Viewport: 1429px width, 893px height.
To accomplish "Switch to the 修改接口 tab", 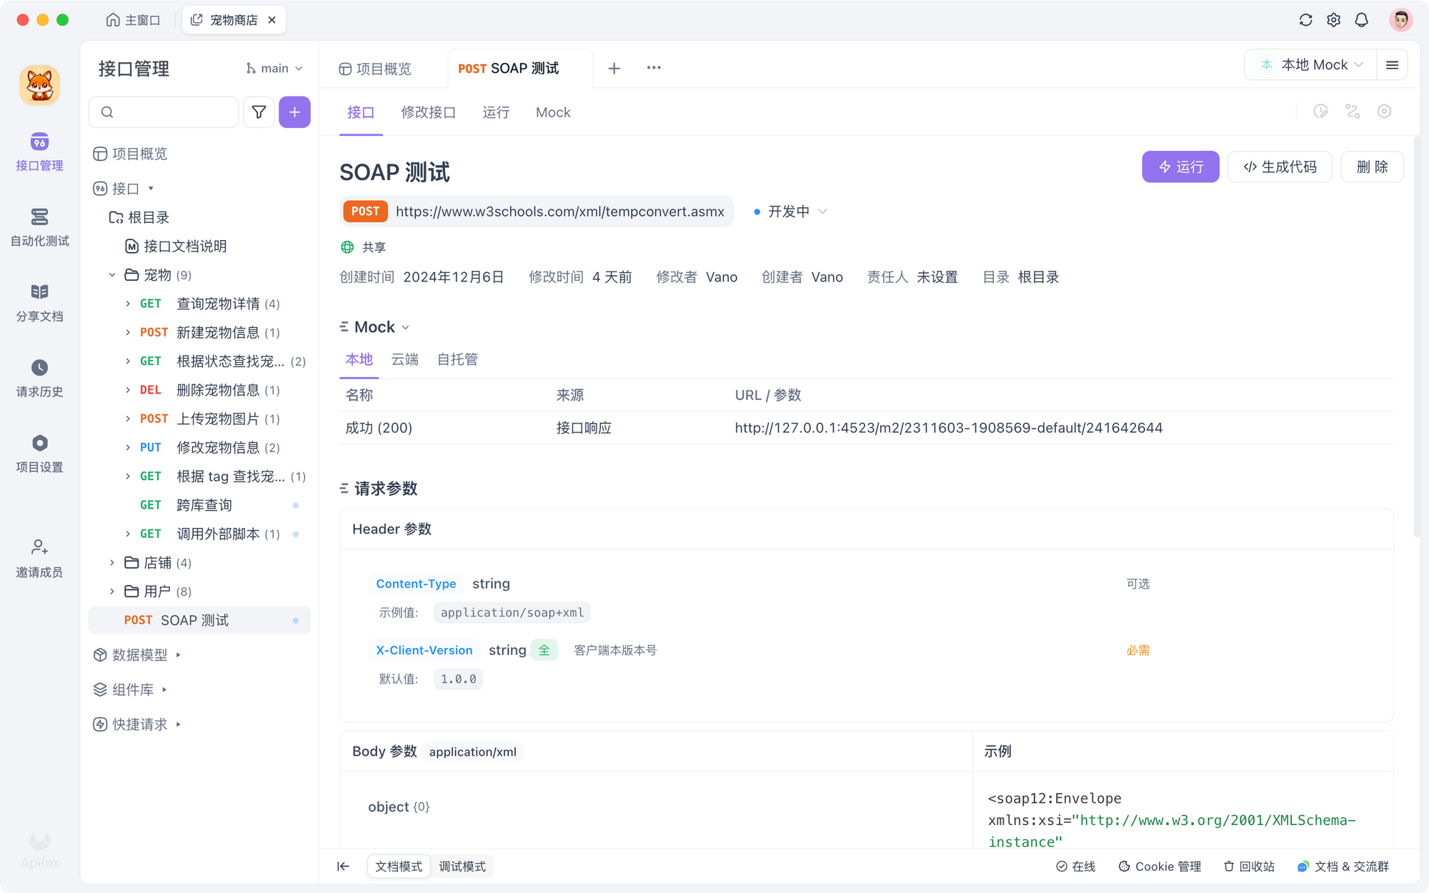I will coord(428,112).
